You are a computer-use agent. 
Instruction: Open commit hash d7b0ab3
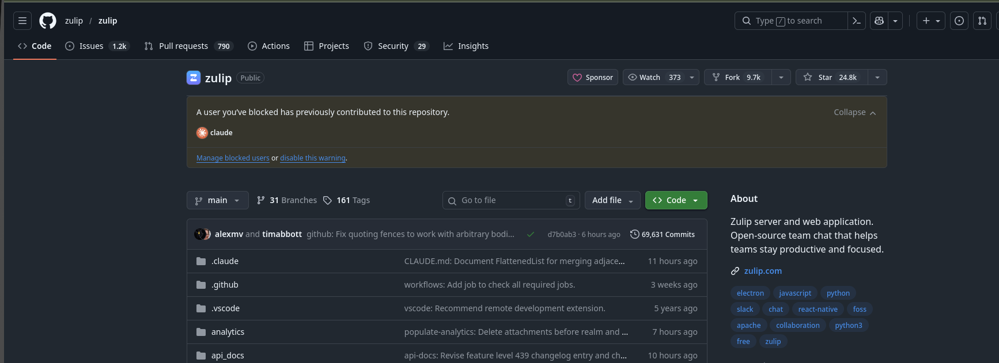point(562,234)
